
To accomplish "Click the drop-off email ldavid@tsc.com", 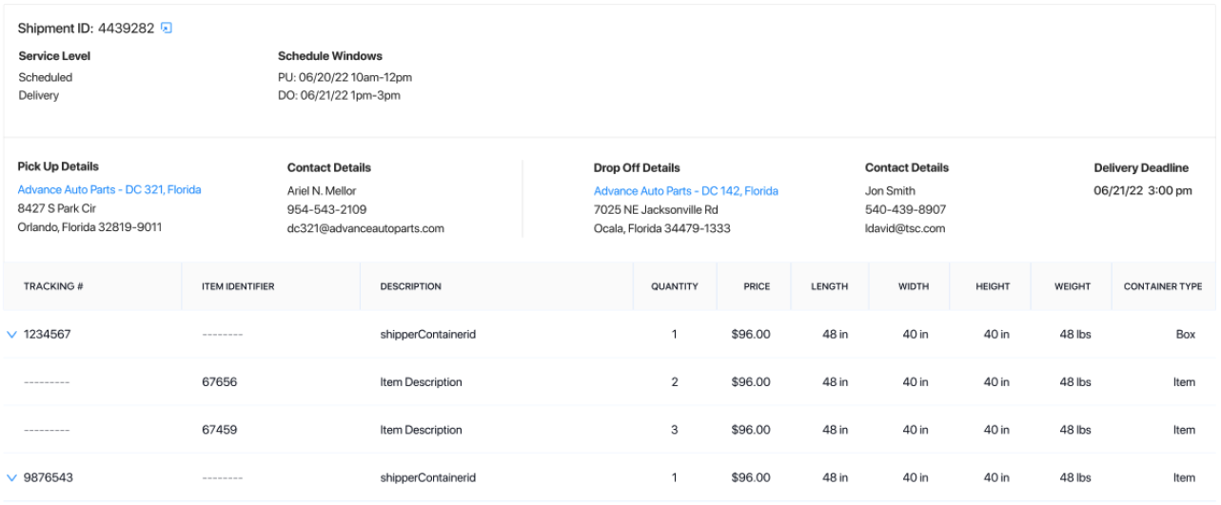I will [904, 228].
